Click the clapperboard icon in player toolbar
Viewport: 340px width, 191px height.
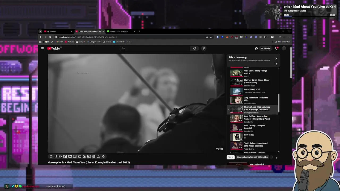pyautogui.click(x=70, y=157)
